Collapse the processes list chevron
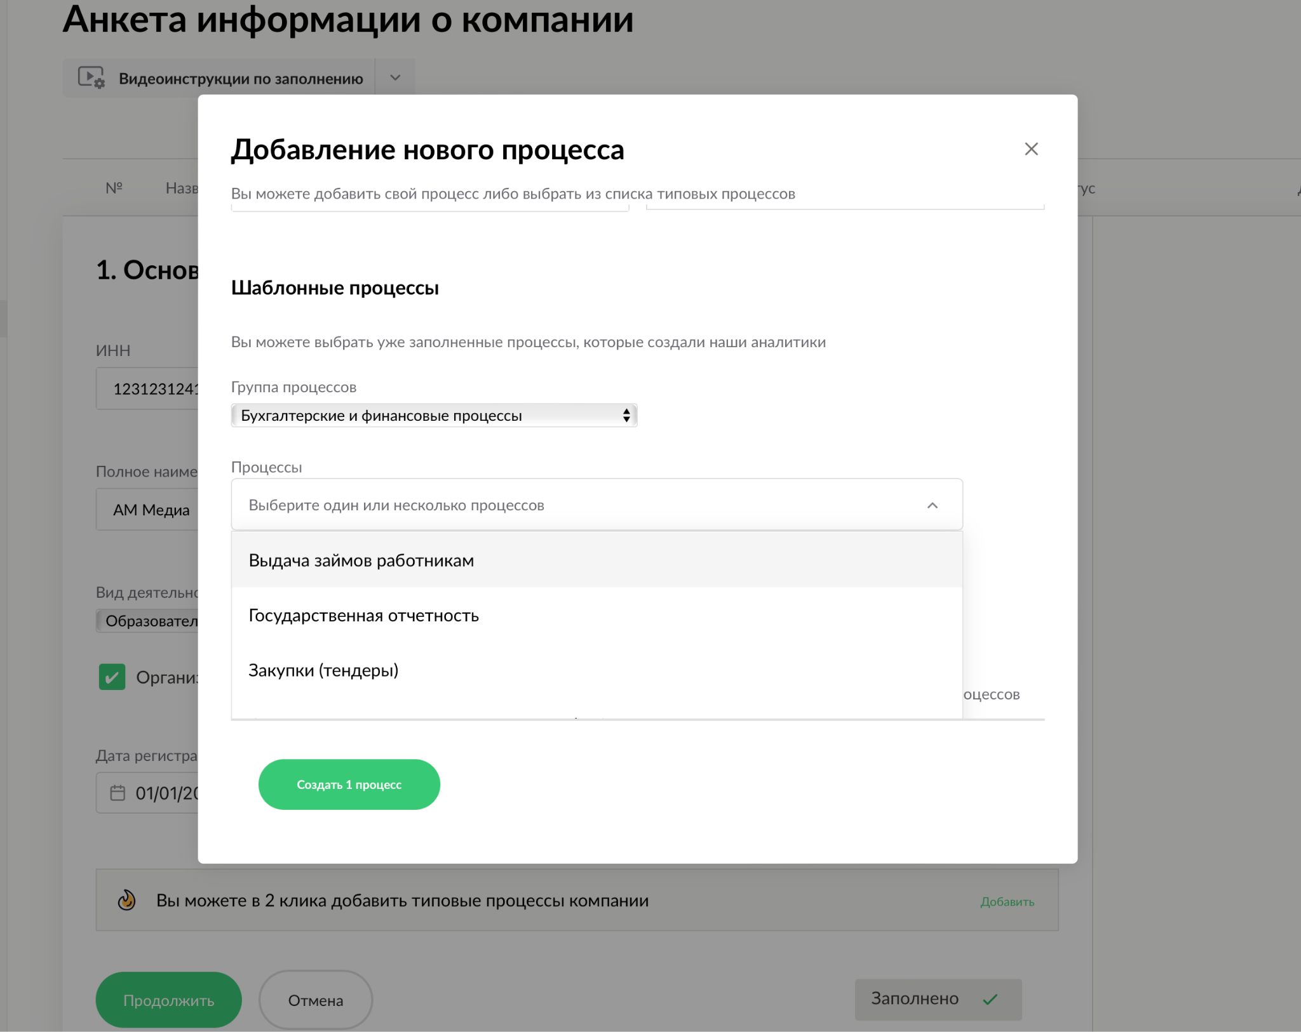 coord(932,505)
